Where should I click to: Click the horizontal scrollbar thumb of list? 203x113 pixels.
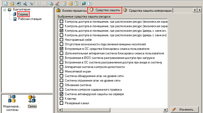(86, 110)
